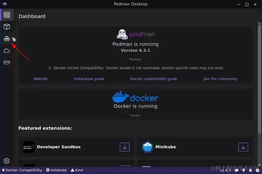Open the Installation guide link
This screenshot has width=262, height=174.
point(89,79)
